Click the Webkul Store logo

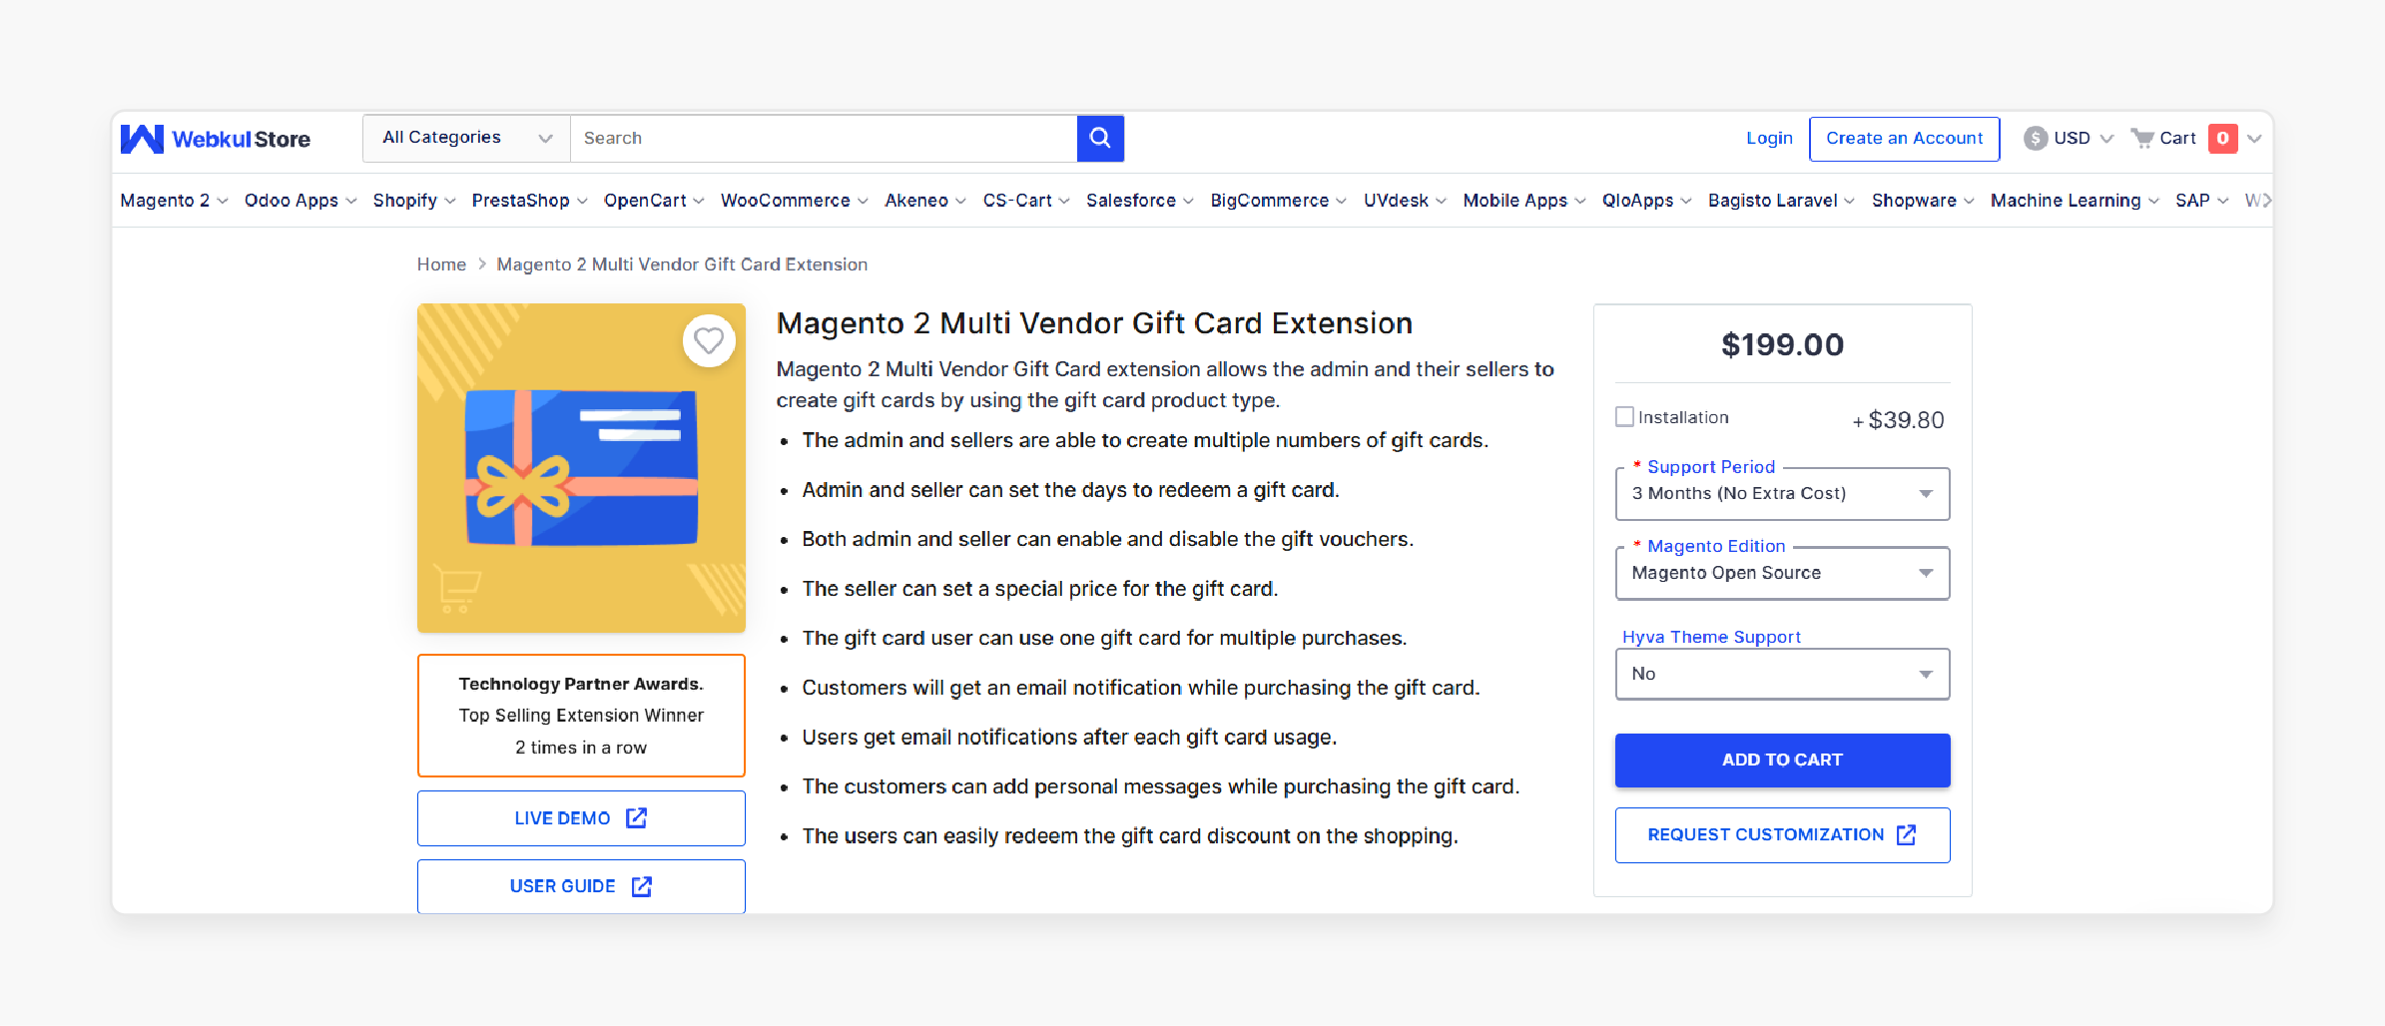point(216,139)
